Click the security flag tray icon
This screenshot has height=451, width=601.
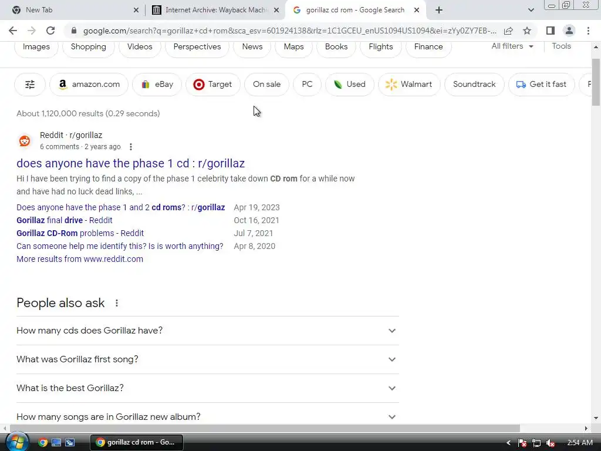522,443
